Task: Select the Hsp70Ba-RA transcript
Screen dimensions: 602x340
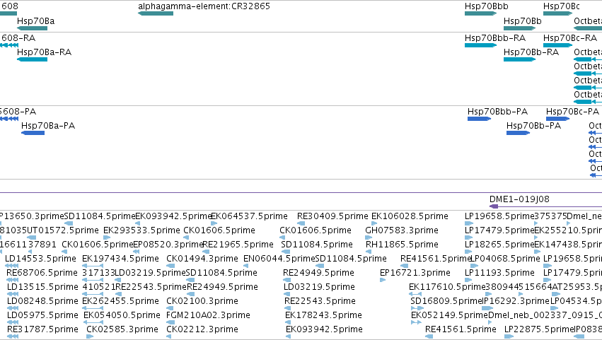Action: [x=33, y=59]
